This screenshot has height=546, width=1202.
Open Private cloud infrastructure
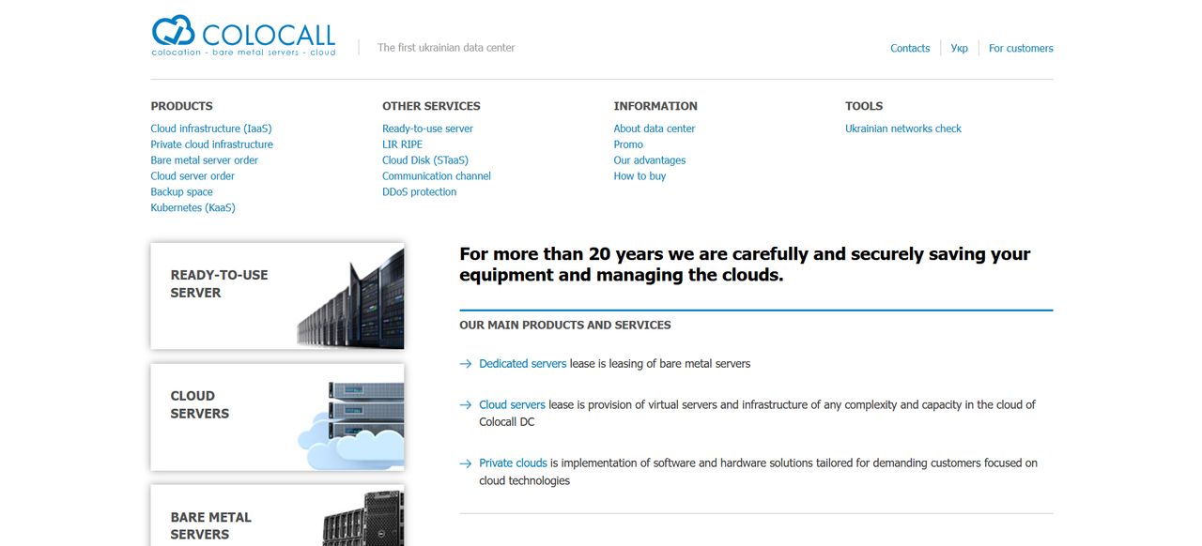tap(212, 144)
